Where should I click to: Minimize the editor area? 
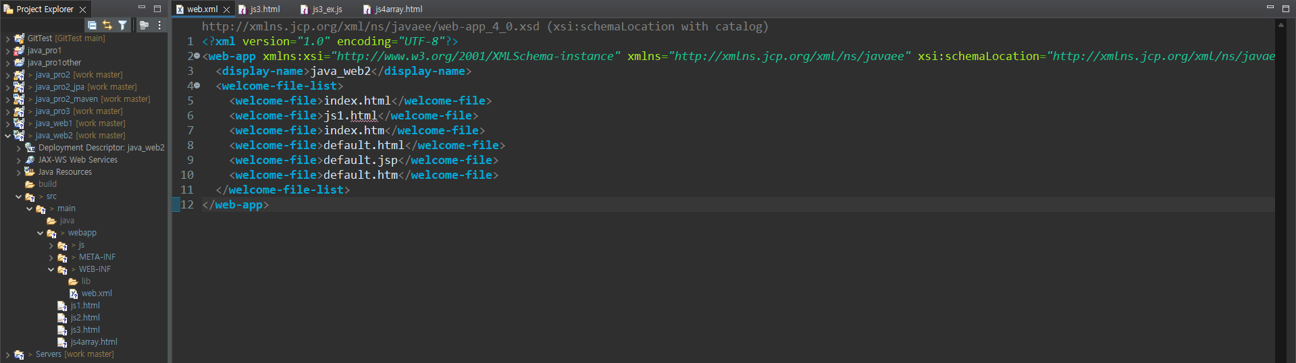[1270, 7]
